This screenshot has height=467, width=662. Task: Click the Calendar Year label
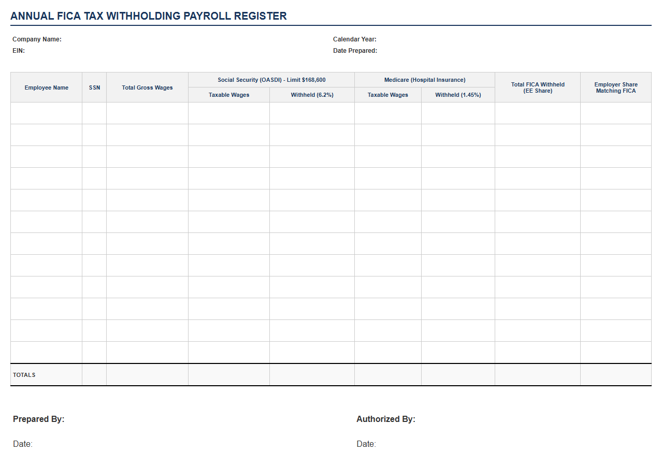tap(355, 39)
